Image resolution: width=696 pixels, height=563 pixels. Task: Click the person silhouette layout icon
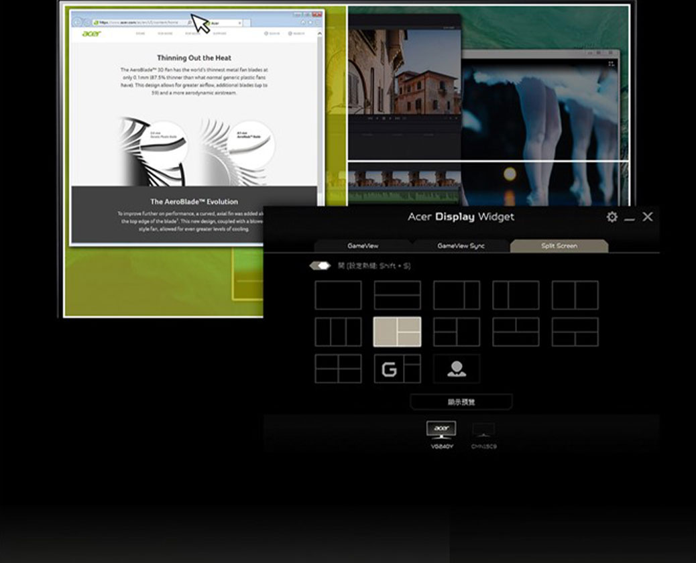pos(457,369)
